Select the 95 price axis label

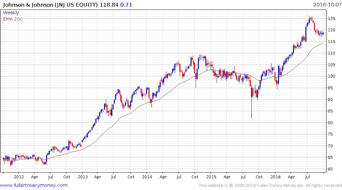pos(330,88)
